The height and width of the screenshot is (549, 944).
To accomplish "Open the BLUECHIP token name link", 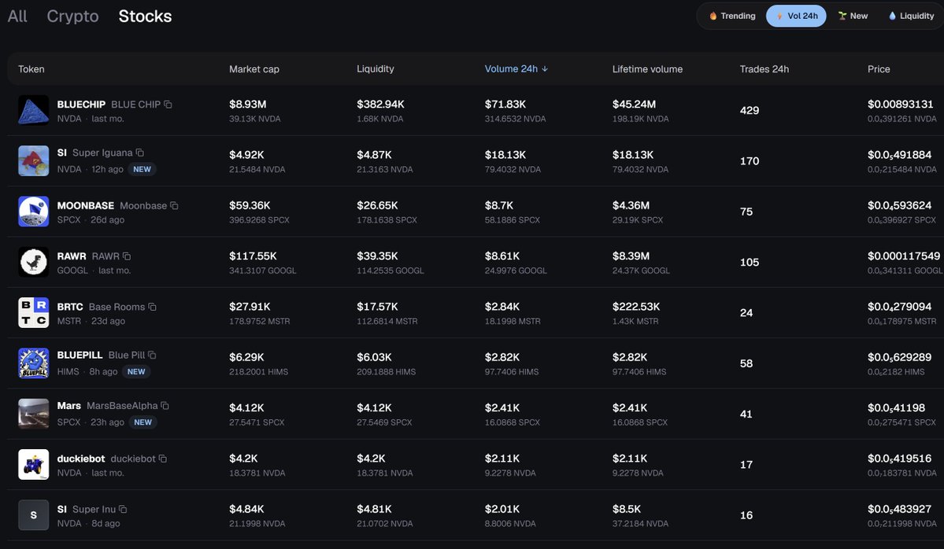I will pos(81,105).
